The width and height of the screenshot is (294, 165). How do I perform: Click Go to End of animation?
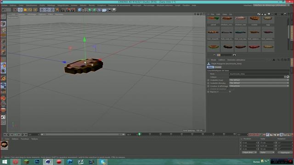tap(26, 134)
